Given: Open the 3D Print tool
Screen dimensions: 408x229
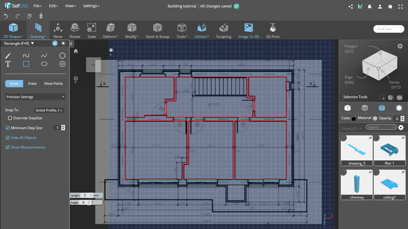Looking at the screenshot, I should 273,31.
